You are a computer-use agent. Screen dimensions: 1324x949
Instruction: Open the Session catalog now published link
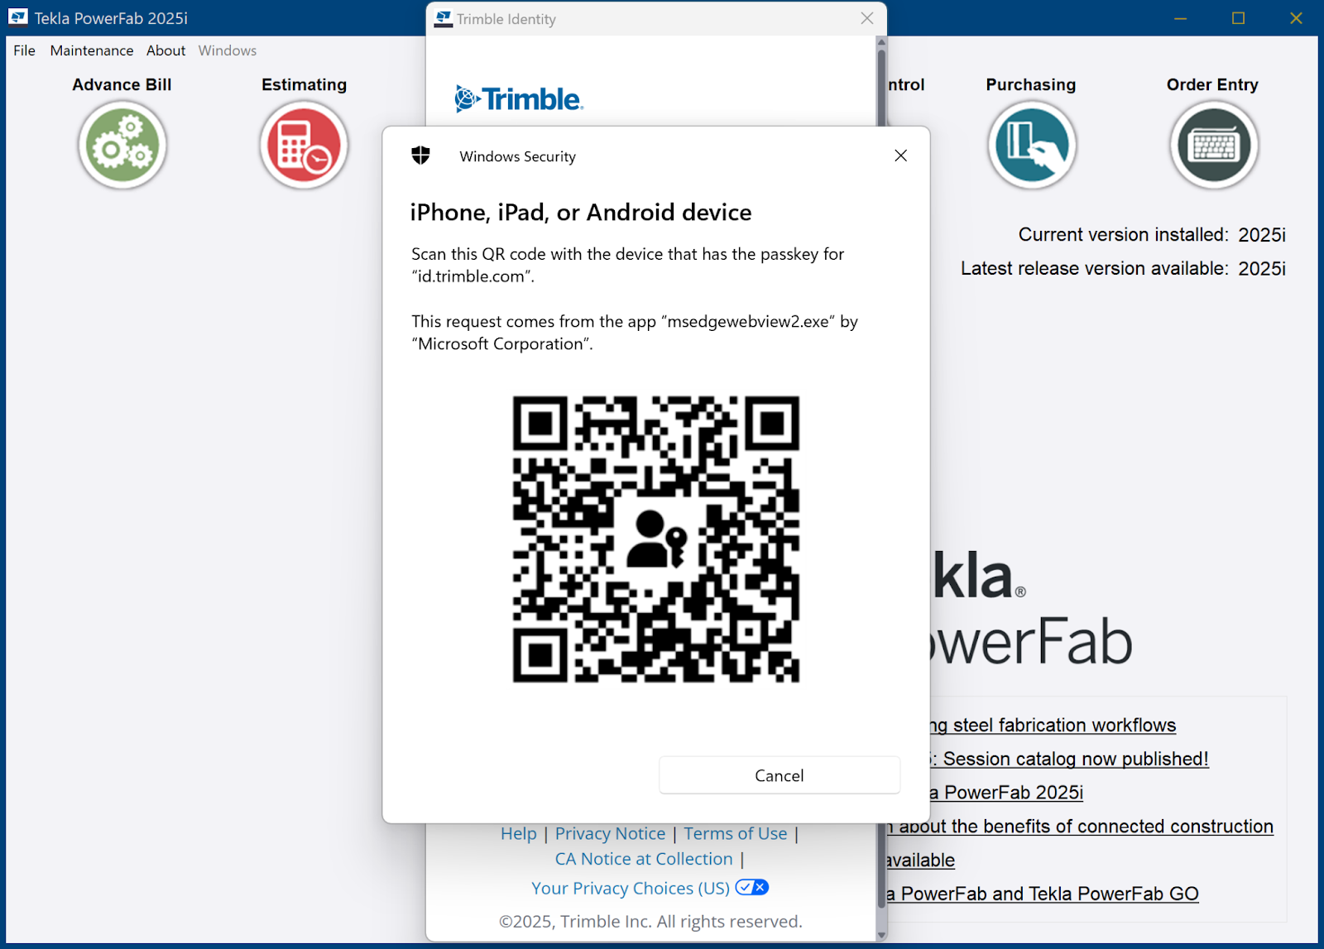[1070, 759]
